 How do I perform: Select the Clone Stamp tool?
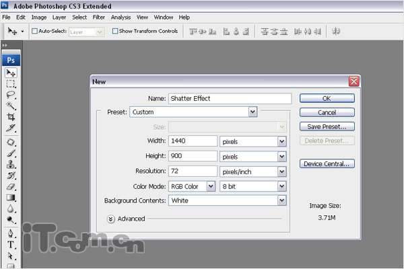(x=11, y=164)
